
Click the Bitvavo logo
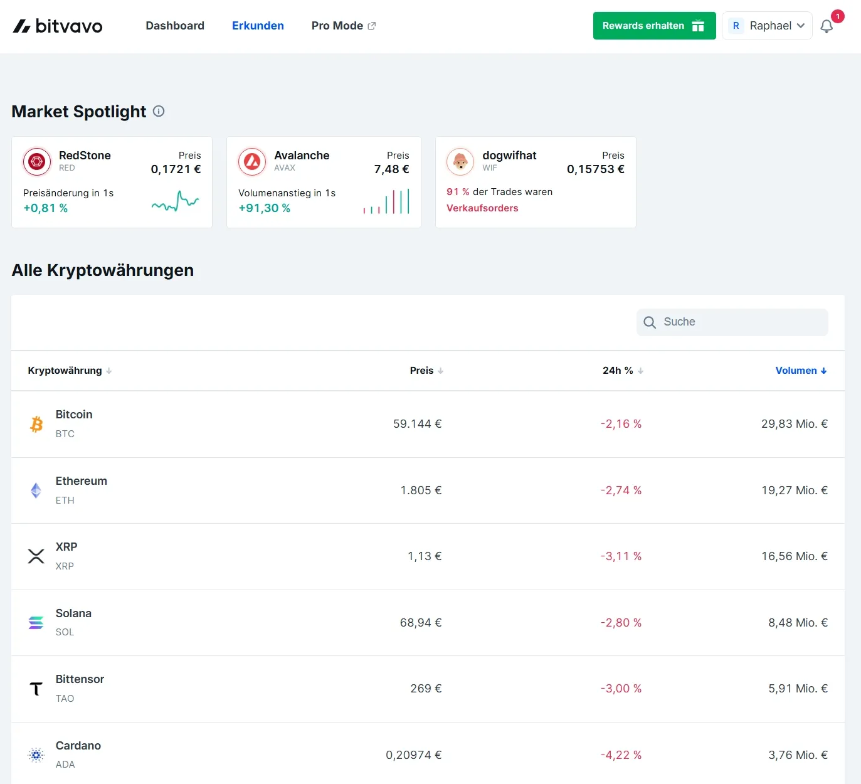tap(58, 26)
